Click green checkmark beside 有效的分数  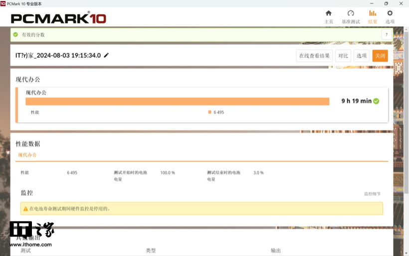tap(15, 34)
